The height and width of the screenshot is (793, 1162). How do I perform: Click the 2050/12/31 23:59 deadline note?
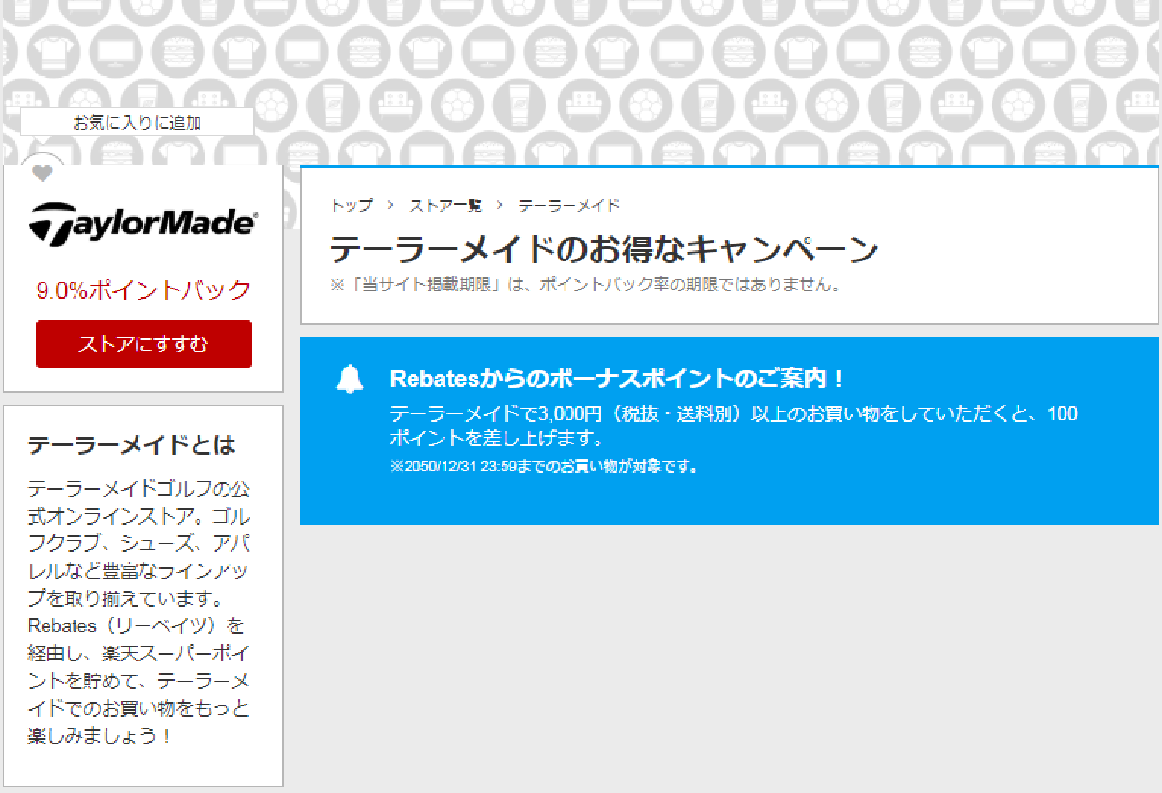[543, 466]
